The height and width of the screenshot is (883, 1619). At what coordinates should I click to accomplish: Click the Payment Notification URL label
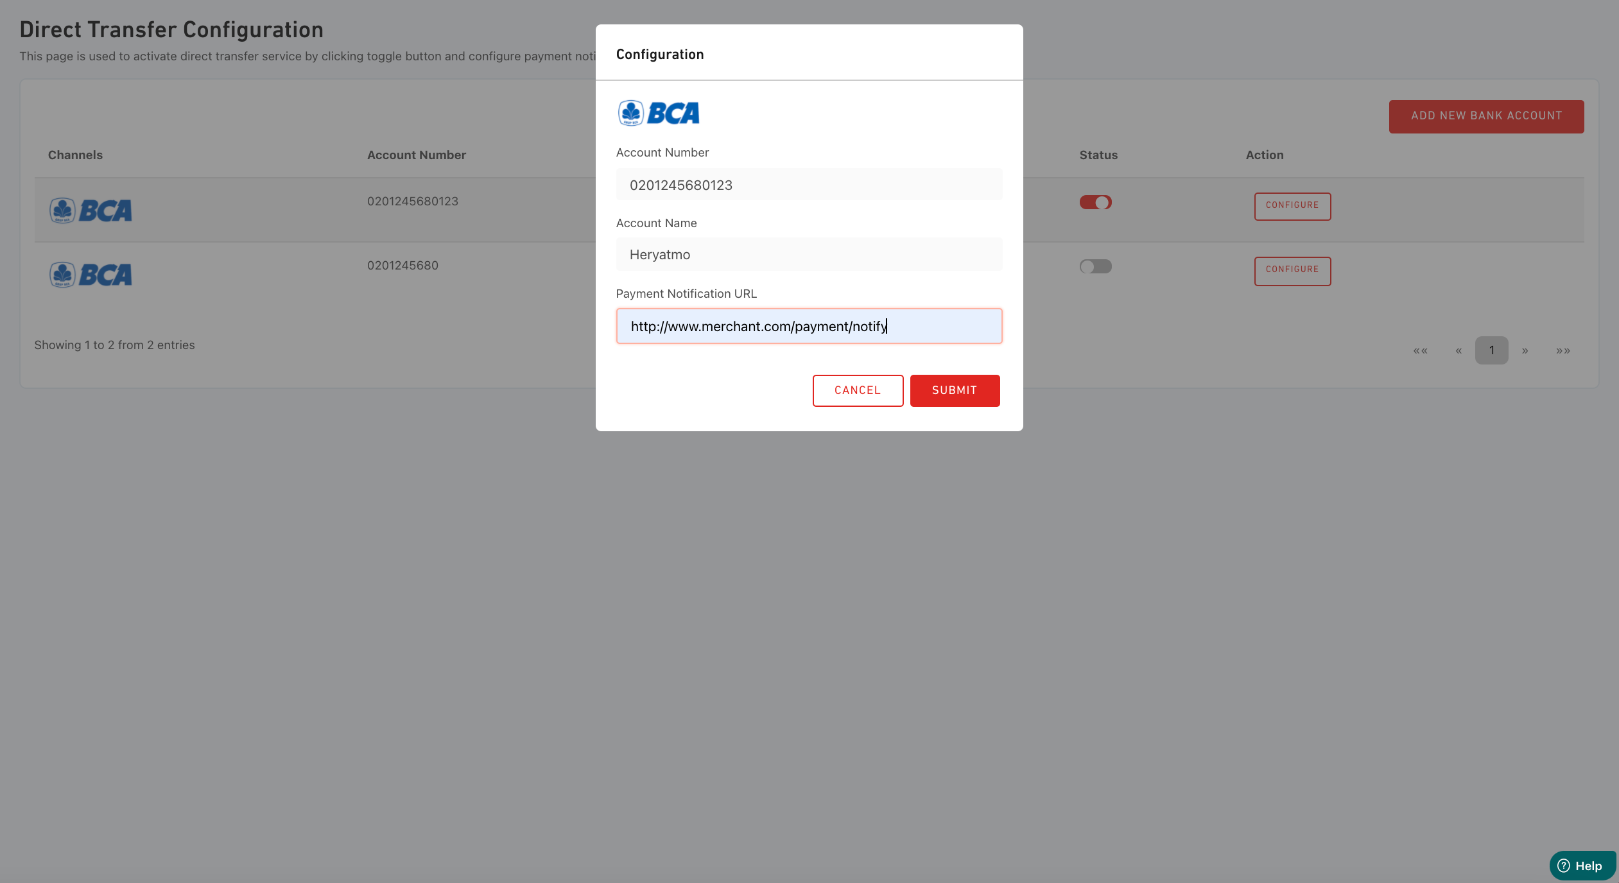pos(686,293)
